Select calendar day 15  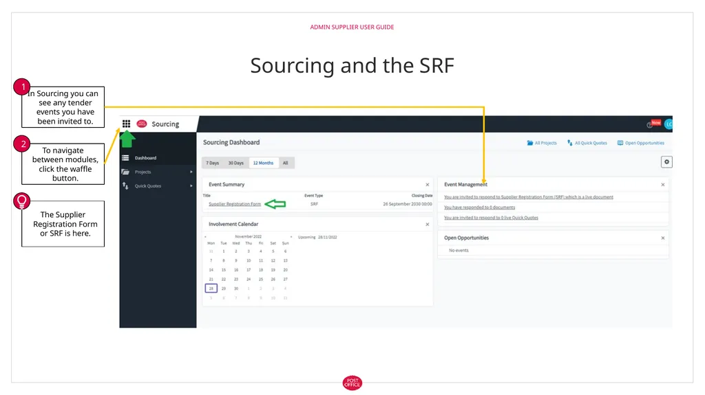pos(224,270)
